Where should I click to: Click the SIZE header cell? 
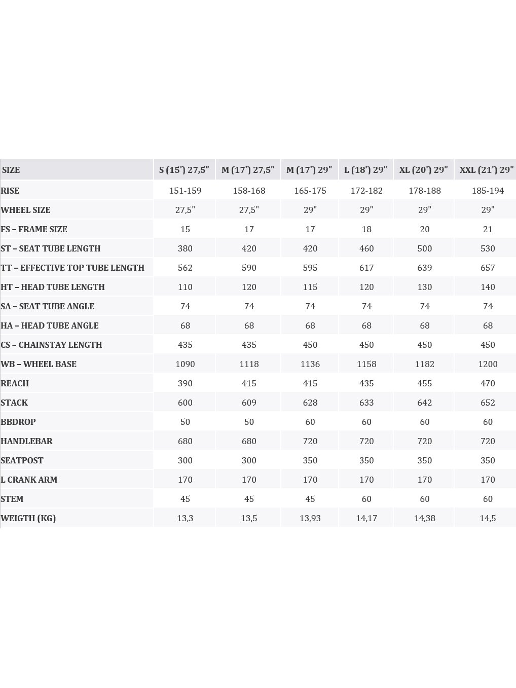pyautogui.click(x=77, y=170)
